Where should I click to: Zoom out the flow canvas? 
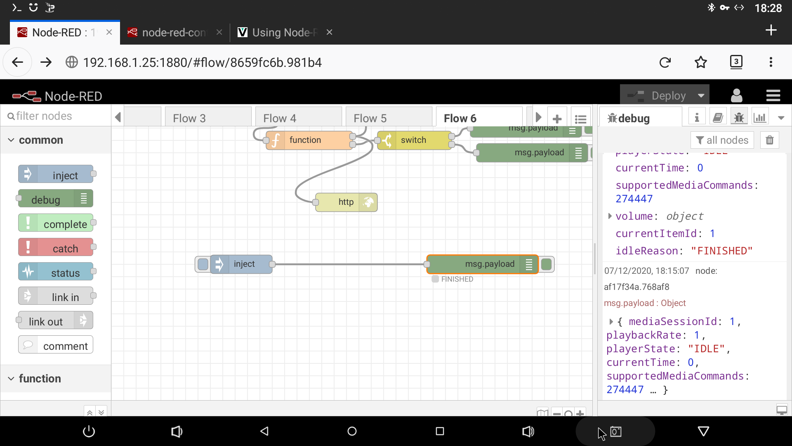point(557,413)
